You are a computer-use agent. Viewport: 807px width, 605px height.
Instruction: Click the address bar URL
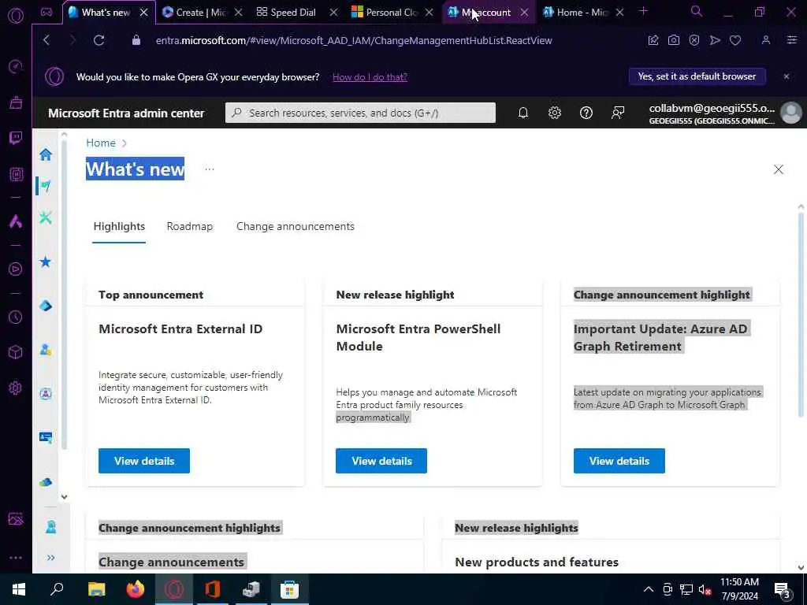tap(354, 40)
